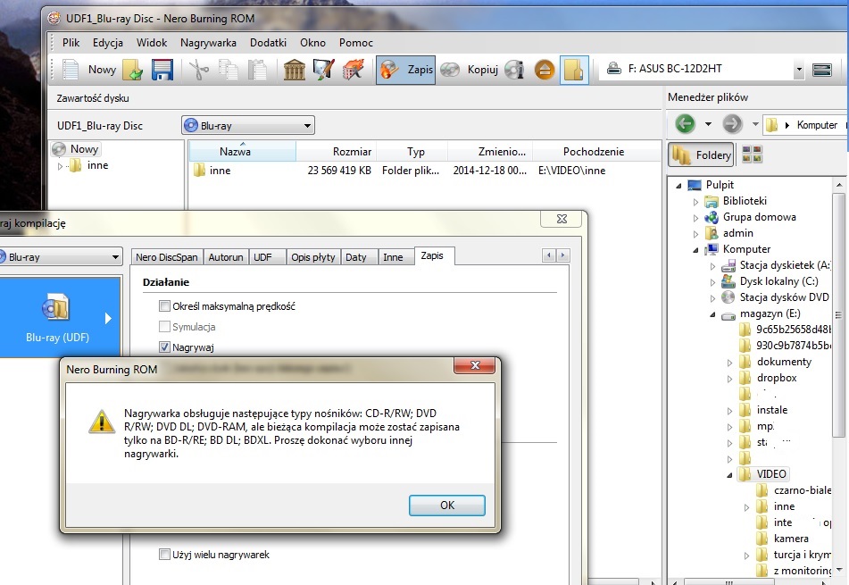The image size is (849, 585).
Task: Close the Nero Burning ROM warning dialog
Action: tap(475, 365)
